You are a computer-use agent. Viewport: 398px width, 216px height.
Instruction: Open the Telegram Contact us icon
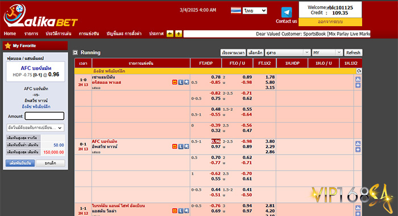(287, 13)
